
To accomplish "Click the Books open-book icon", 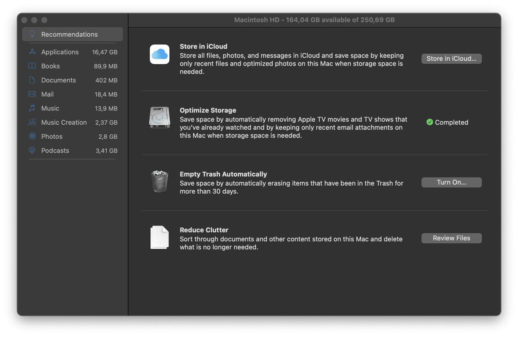I will coord(32,66).
